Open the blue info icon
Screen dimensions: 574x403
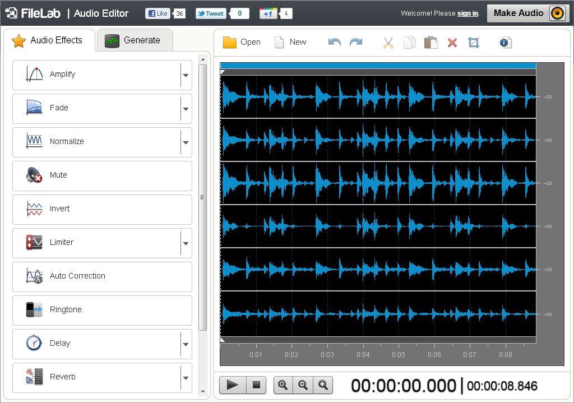(504, 43)
